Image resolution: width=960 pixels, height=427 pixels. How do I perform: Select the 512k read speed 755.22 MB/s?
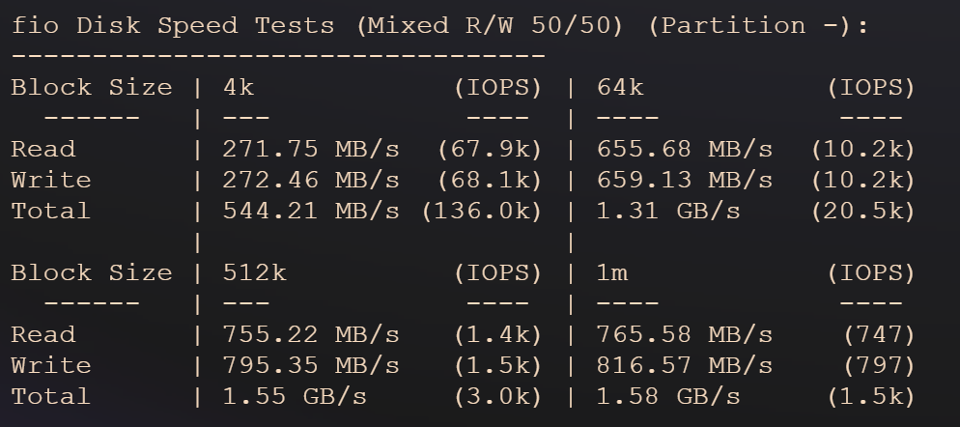pyautogui.click(x=311, y=334)
